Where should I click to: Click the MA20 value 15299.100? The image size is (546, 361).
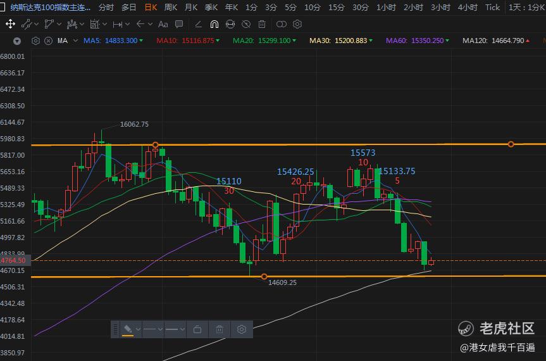[275, 41]
